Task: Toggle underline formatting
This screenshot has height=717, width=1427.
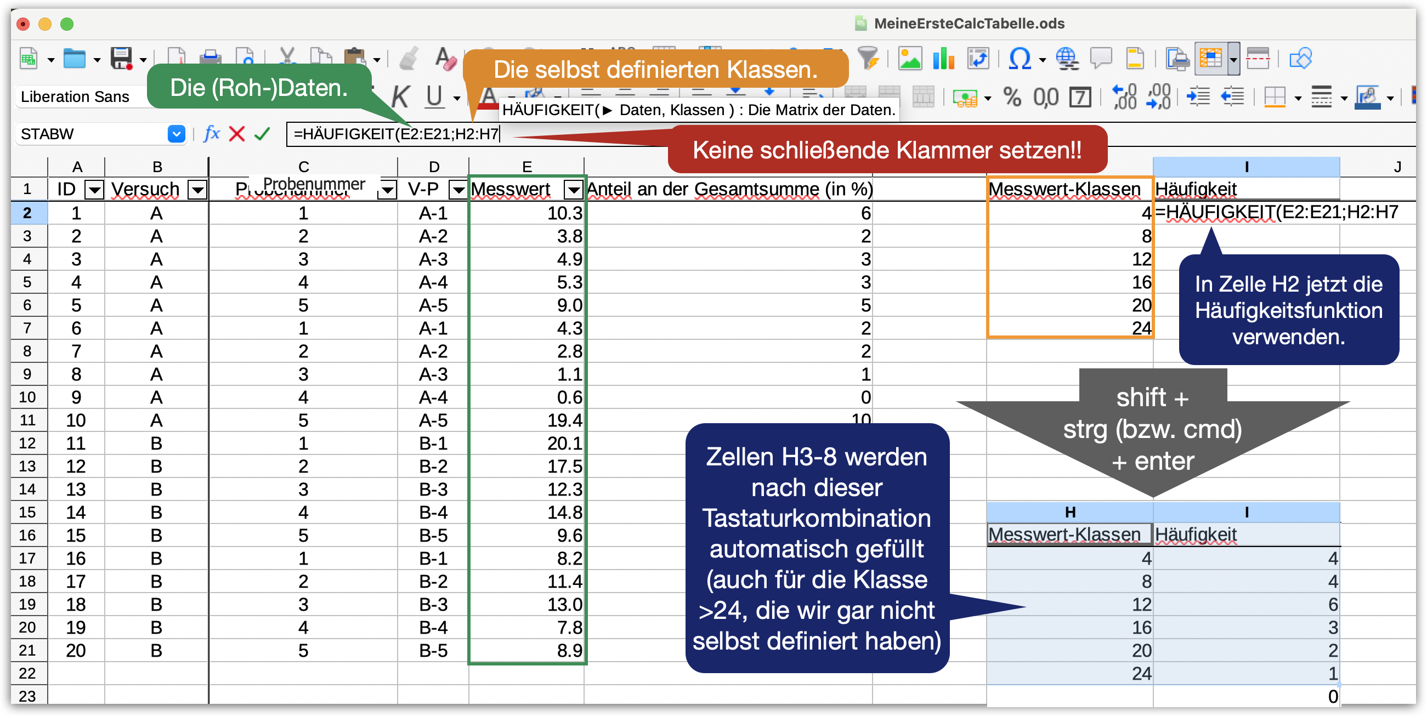Action: point(433,96)
